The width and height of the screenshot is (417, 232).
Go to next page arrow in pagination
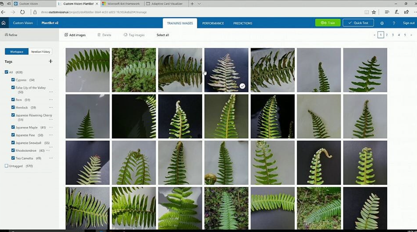click(x=411, y=35)
